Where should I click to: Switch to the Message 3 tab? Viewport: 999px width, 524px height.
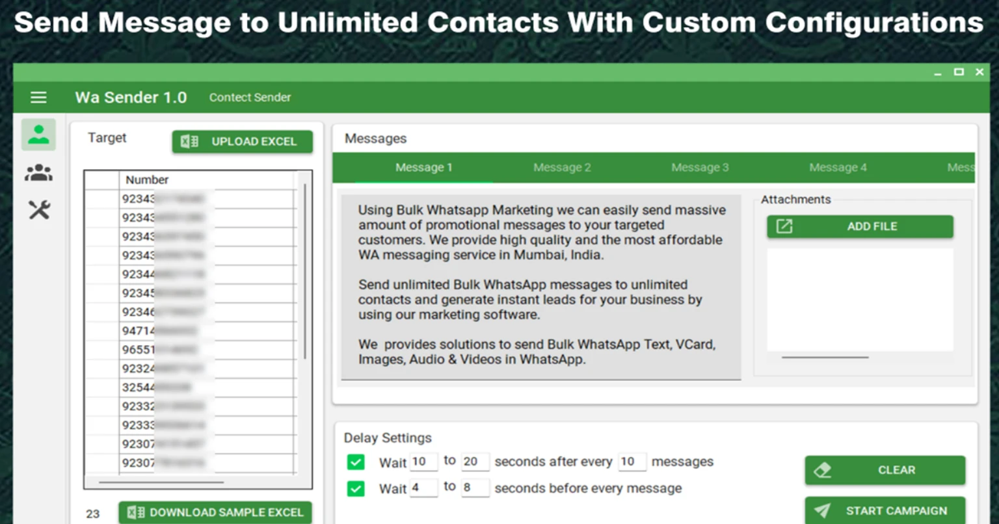700,168
